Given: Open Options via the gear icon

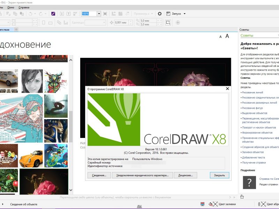Looking at the screenshot, I should point(160,14).
